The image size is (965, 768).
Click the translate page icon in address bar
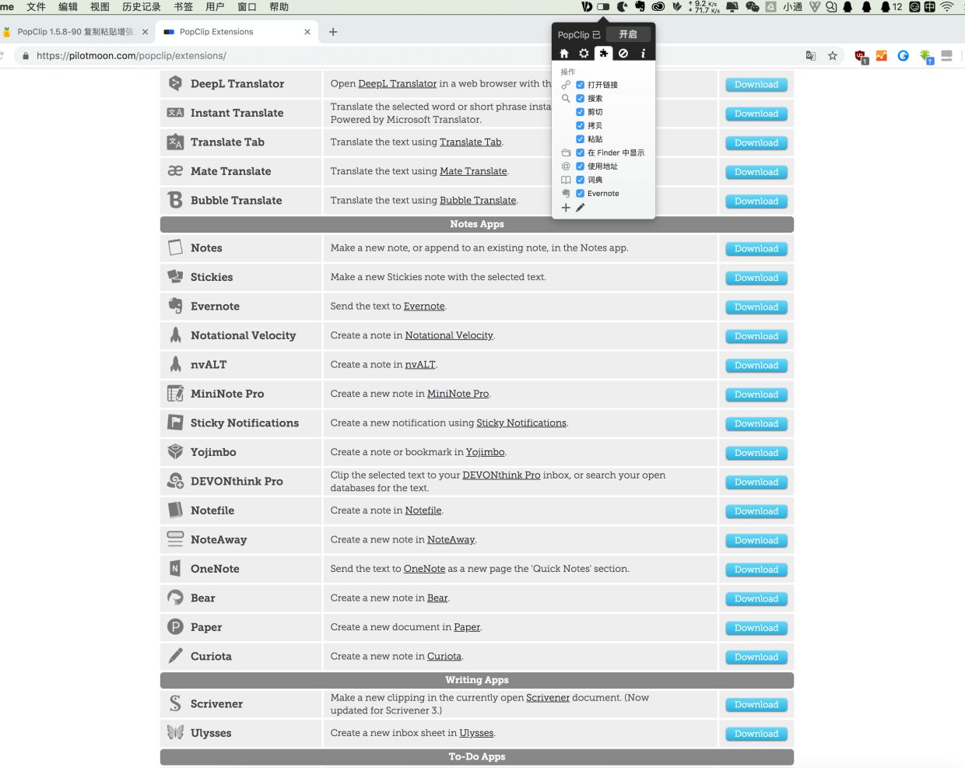811,56
